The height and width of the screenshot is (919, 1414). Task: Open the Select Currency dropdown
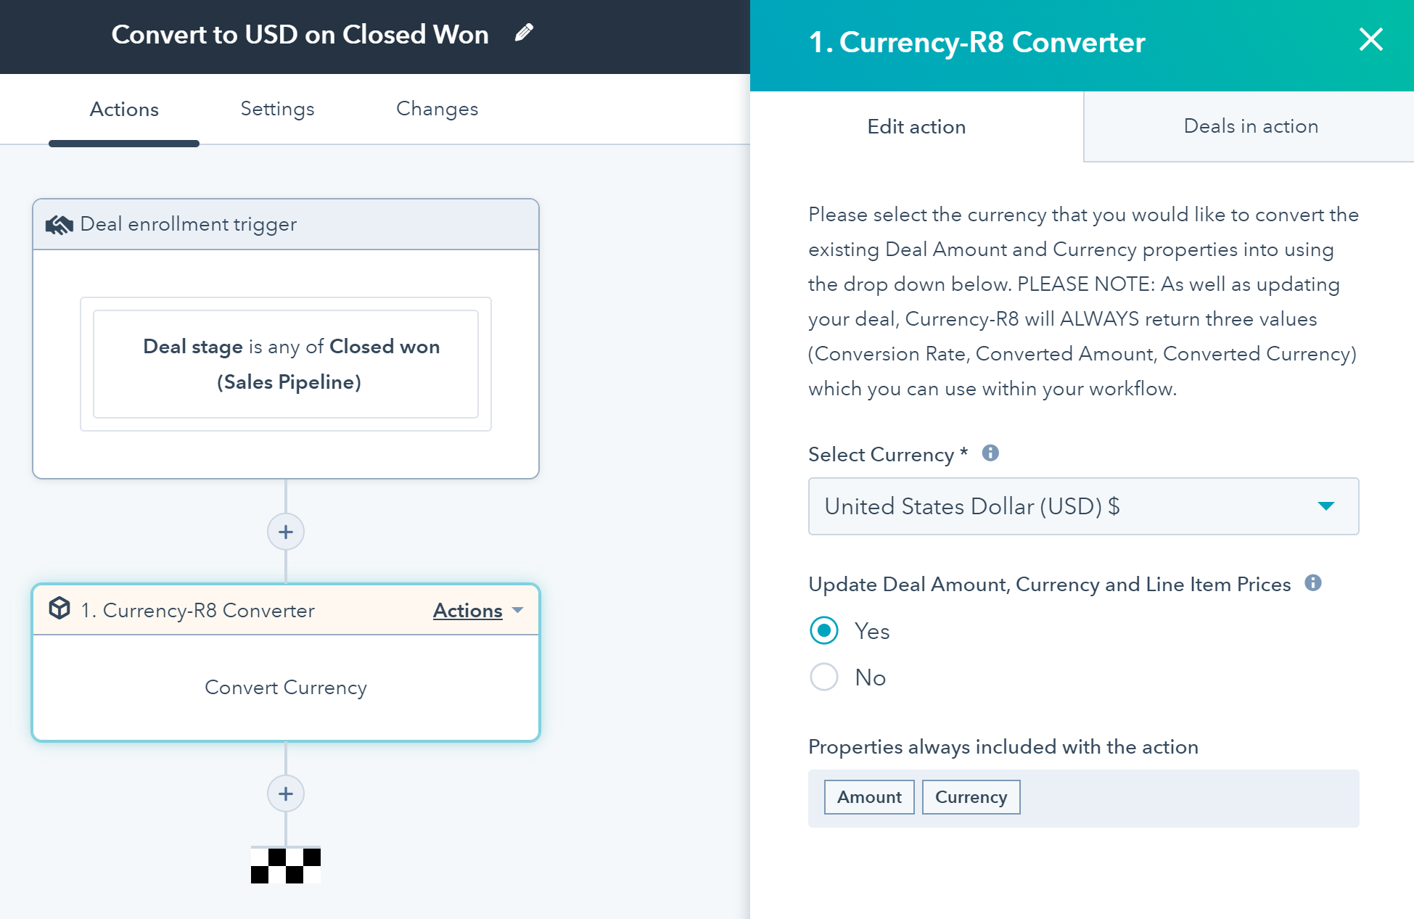1082,506
